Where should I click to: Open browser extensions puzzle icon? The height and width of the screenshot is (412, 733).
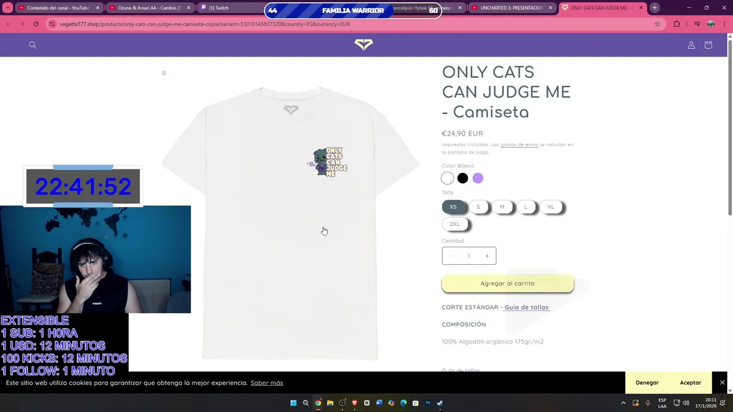(x=677, y=24)
